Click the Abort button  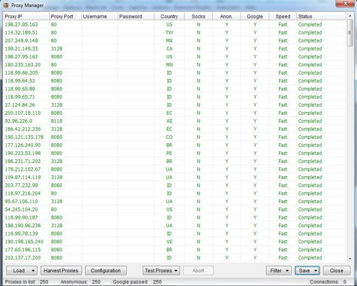(198, 271)
